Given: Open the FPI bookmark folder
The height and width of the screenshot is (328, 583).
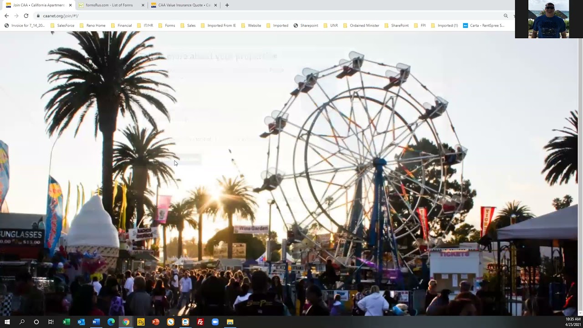Looking at the screenshot, I should click(420, 26).
